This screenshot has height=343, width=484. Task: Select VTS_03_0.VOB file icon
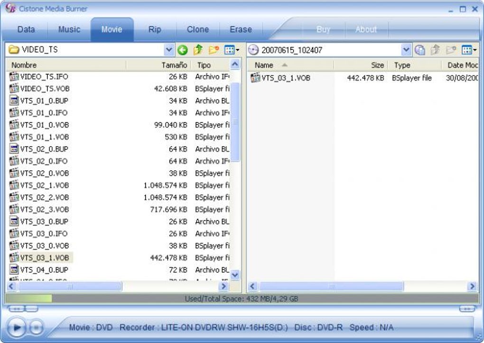click(x=14, y=245)
